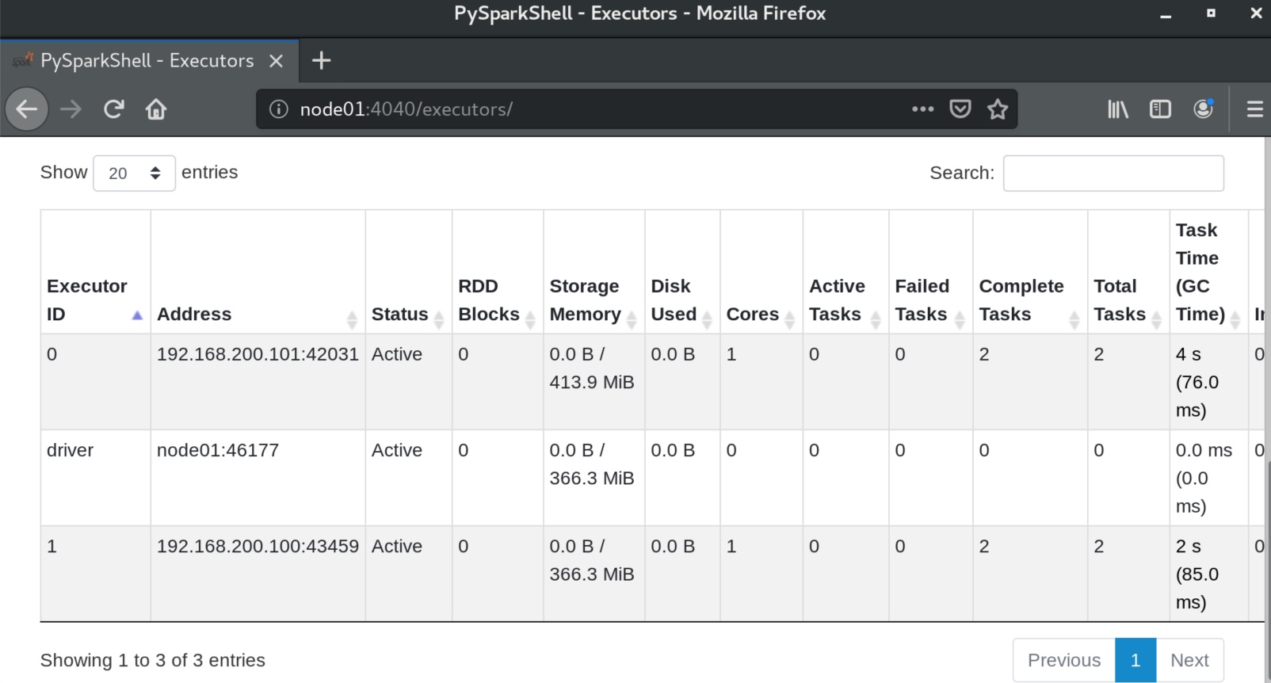The image size is (1271, 683).
Task: Show the sidebar panel icon
Action: tap(1160, 109)
